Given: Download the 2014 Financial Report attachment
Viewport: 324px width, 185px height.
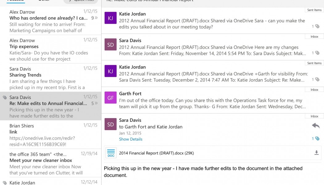Looking at the screenshot, I should [x=316, y=153].
